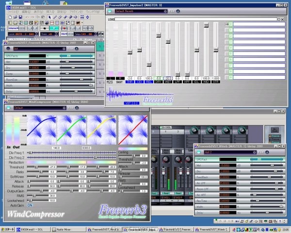The width and height of the screenshot is (291, 233).
Task: Open the 設定 menu in SOL
Action: click(62, 12)
